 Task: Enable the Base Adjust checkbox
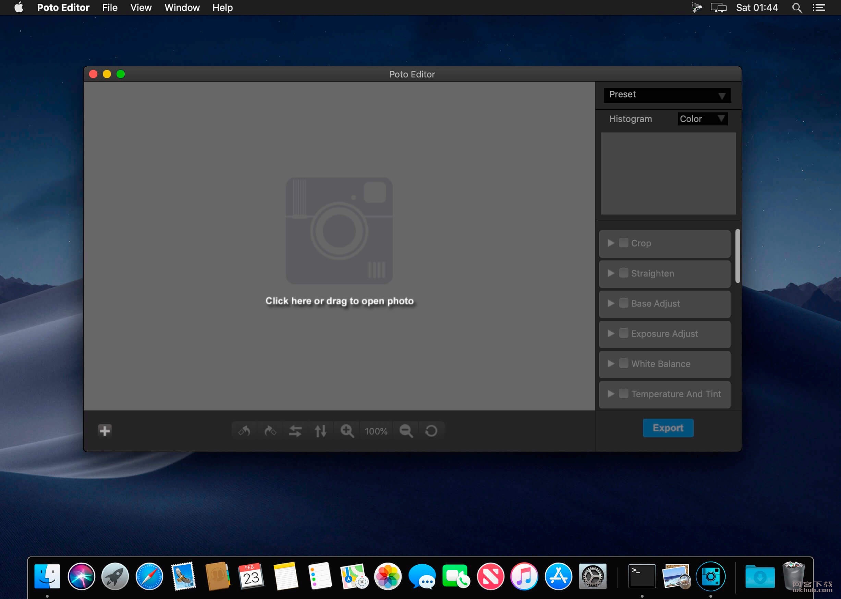[x=623, y=303]
